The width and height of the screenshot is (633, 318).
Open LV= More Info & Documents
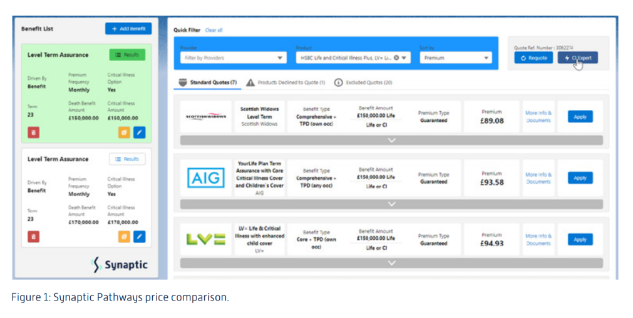(538, 239)
